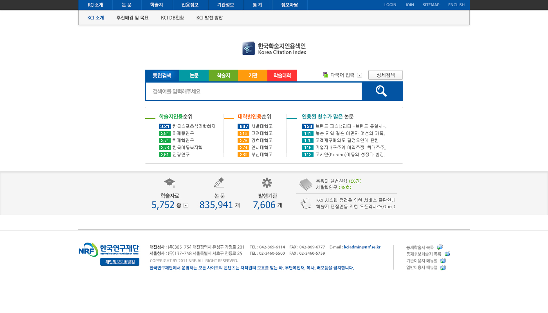Viewport: 548px width, 313px height.
Task: Click the 835,941 paper count
Action: pyautogui.click(x=216, y=205)
